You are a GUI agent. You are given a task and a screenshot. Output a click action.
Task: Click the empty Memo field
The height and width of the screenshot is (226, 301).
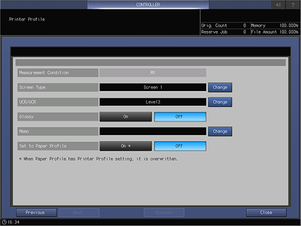(x=153, y=131)
